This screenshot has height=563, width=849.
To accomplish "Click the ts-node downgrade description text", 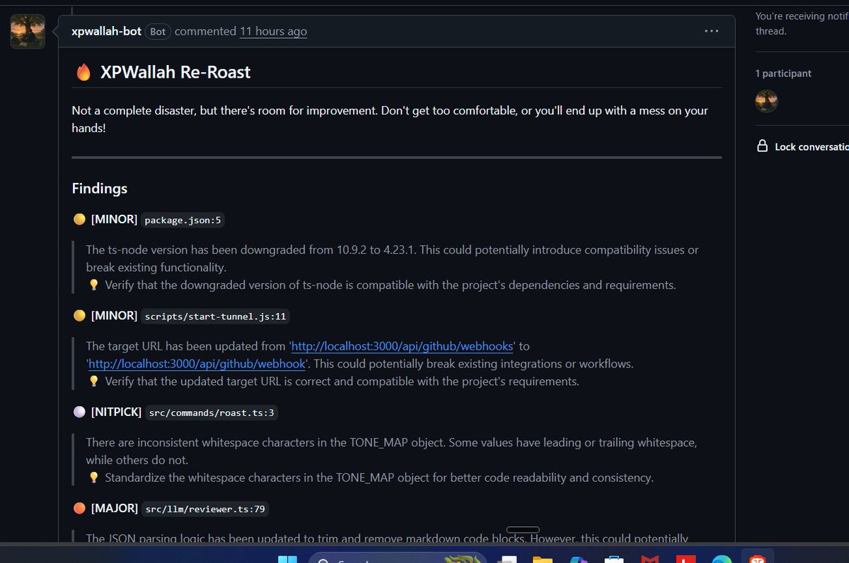I will pyautogui.click(x=393, y=259).
